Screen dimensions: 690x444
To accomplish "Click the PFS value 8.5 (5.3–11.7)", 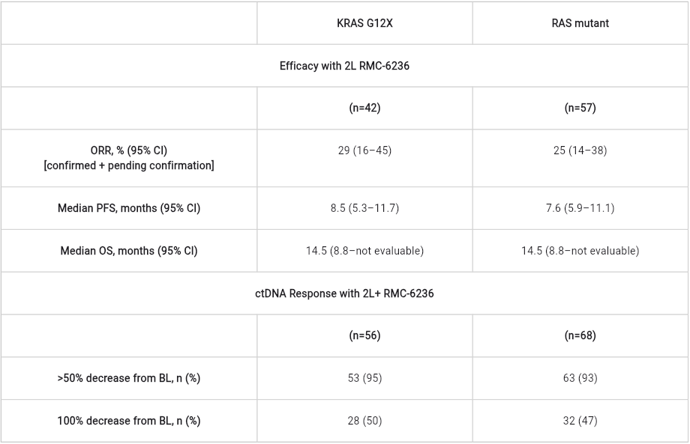I will click(364, 208).
